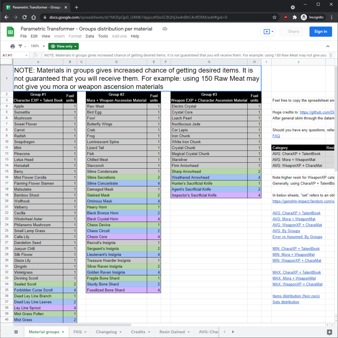Open the MIN: Mora + WeaponMat link
Image resolution: width=338 pixels, height=338 pixels.
click(x=293, y=254)
